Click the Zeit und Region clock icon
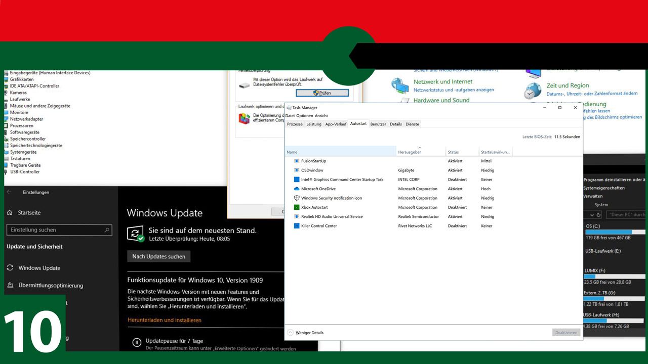648x364 pixels. click(x=533, y=91)
